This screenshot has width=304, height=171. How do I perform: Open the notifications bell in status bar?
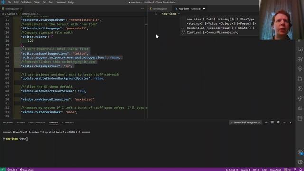(301, 170)
